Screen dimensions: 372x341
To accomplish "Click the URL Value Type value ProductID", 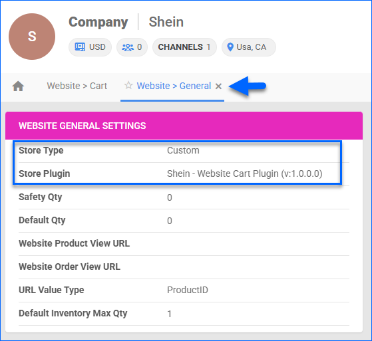I will 188,290.
